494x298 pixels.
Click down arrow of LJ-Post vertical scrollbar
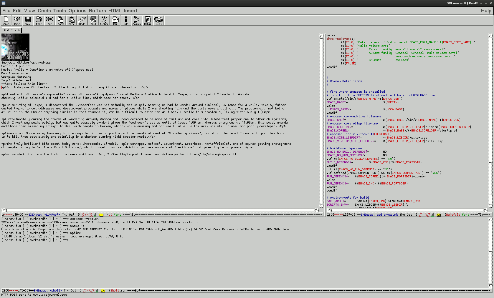coord(321,206)
